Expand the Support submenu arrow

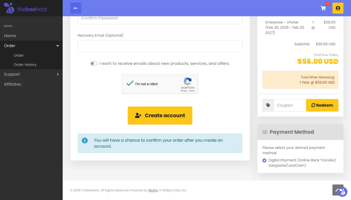pos(58,74)
